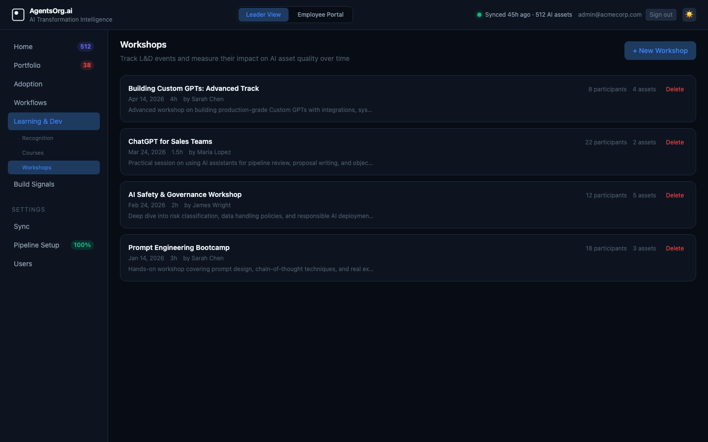Click the AgentsOrg.ai logo icon

point(18,15)
